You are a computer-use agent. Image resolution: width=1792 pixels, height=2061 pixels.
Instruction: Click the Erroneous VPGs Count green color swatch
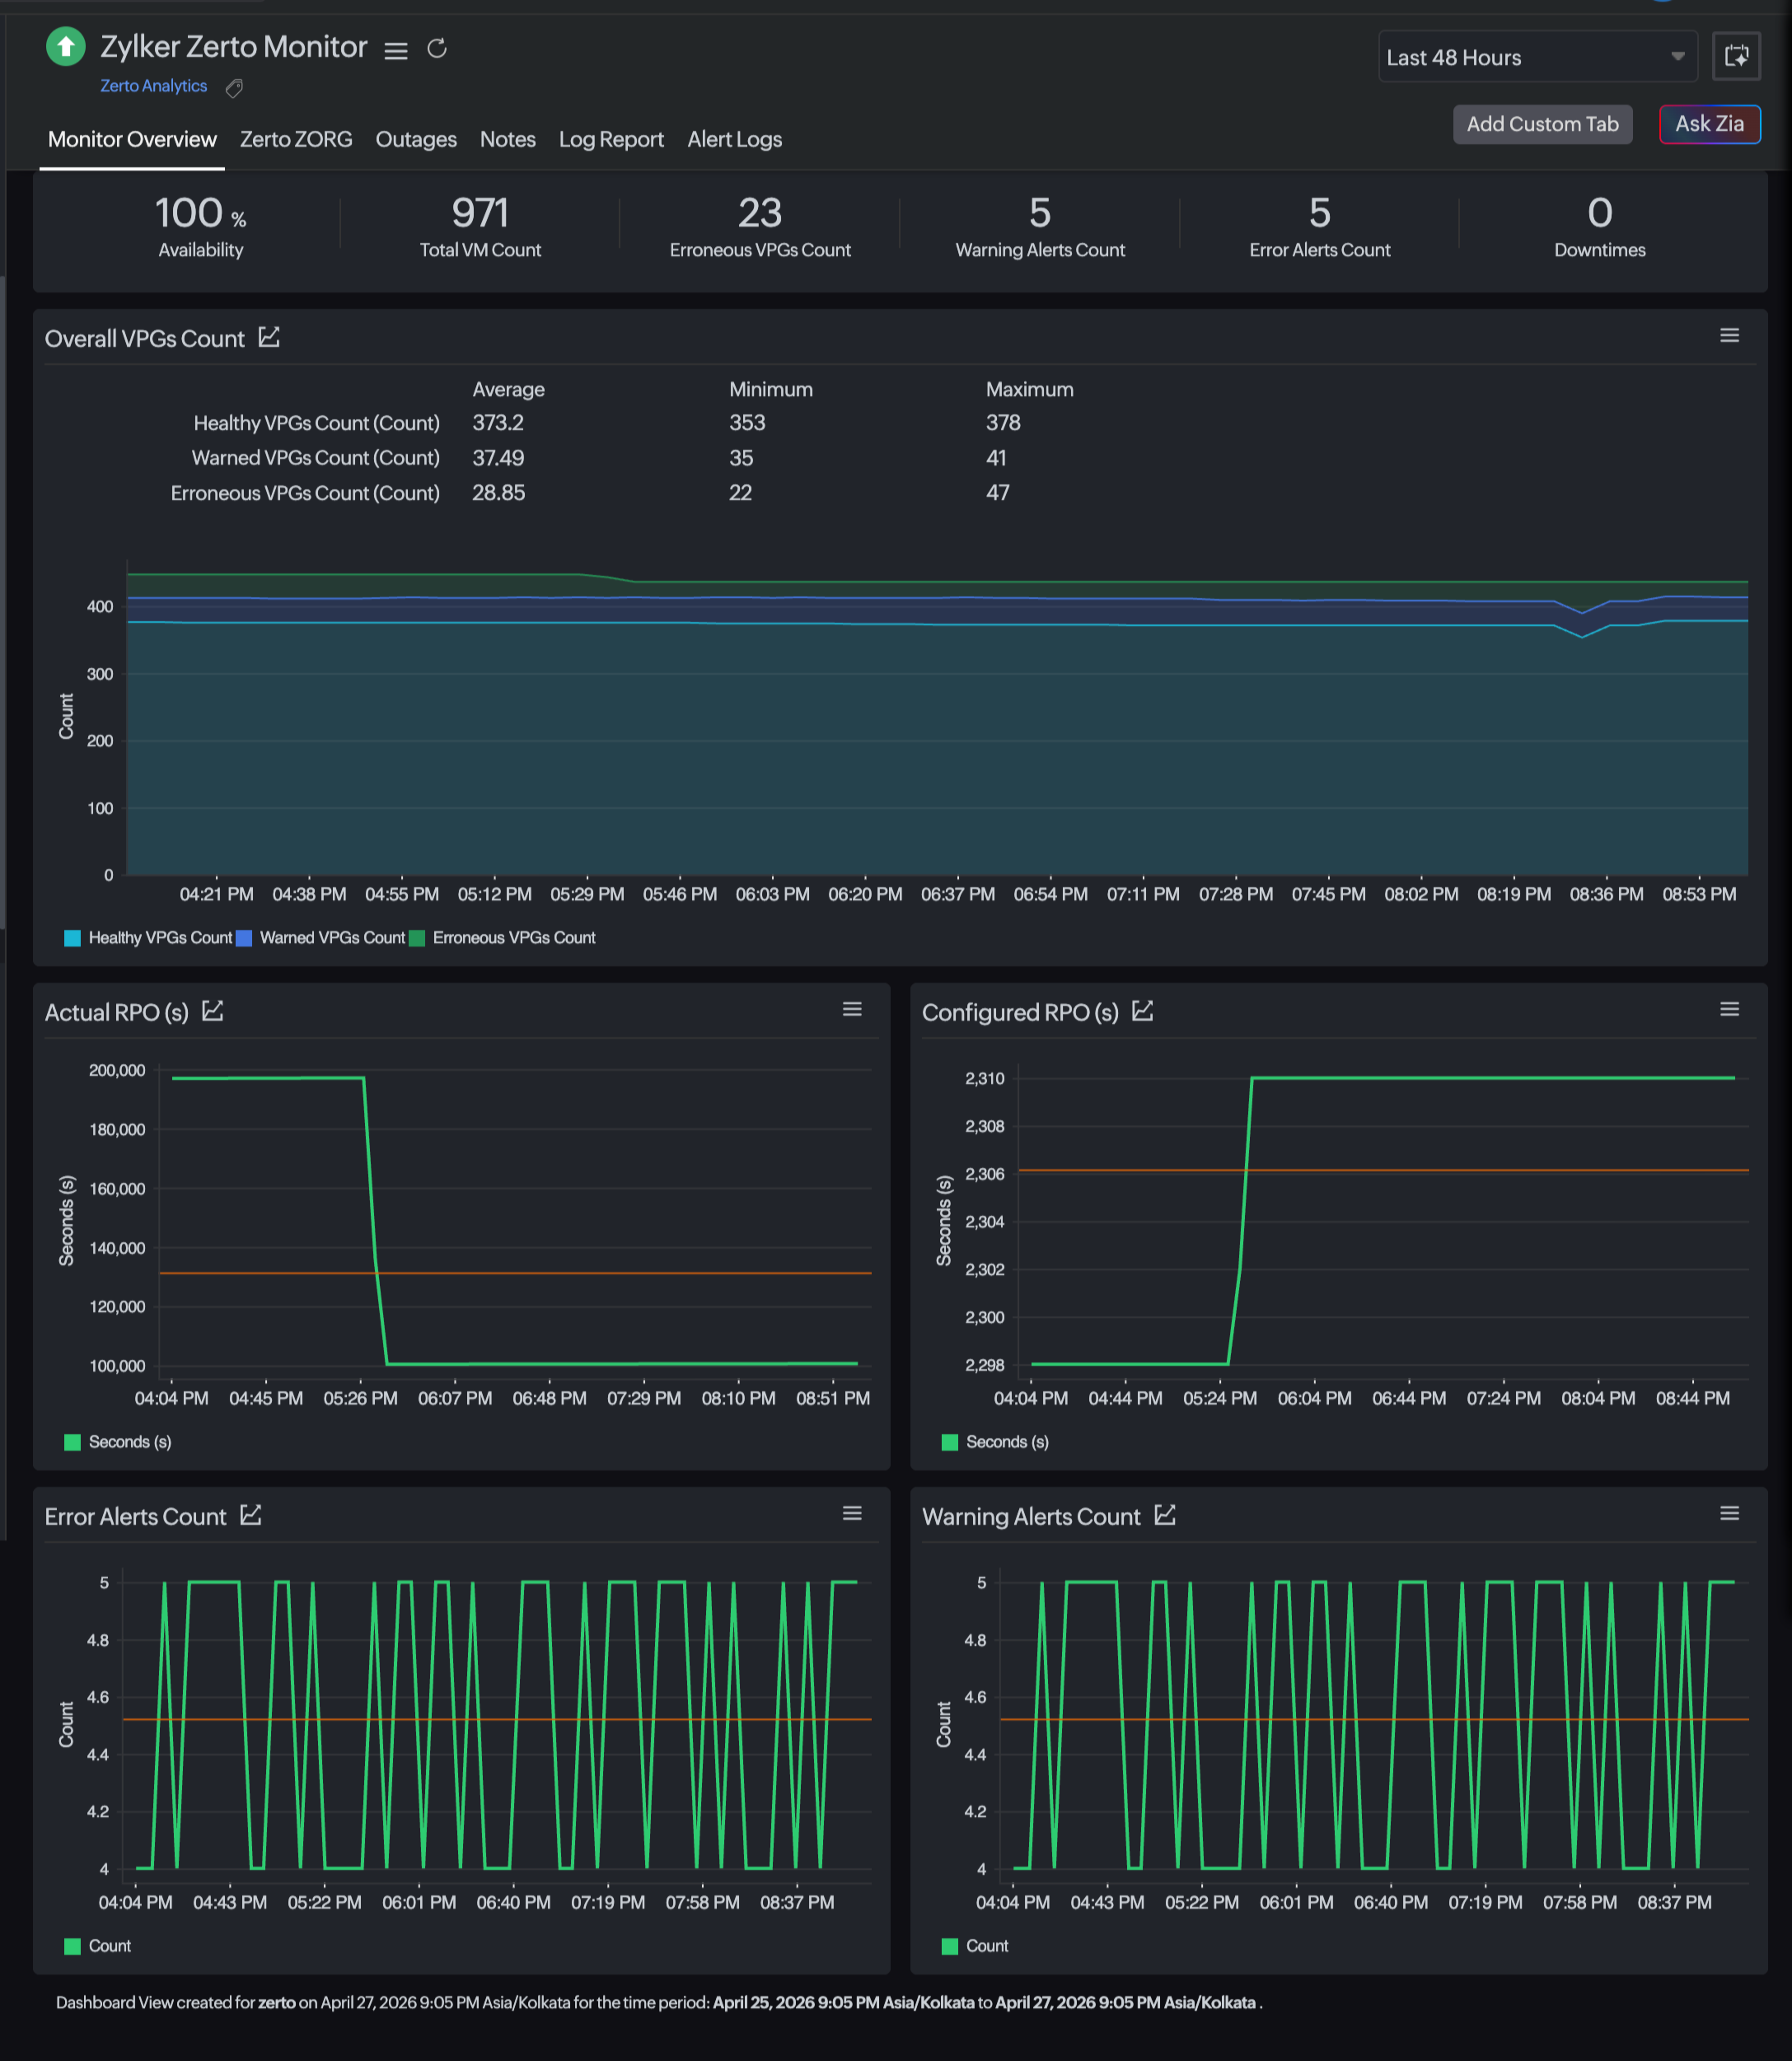click(420, 937)
